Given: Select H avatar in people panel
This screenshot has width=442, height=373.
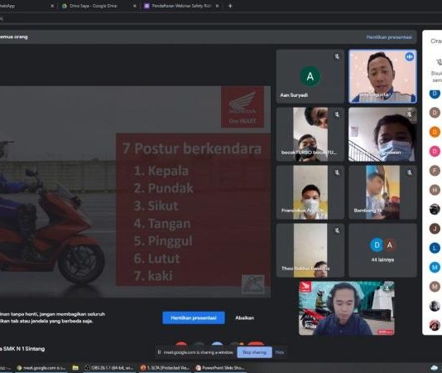Looking at the screenshot, I should [435, 190].
